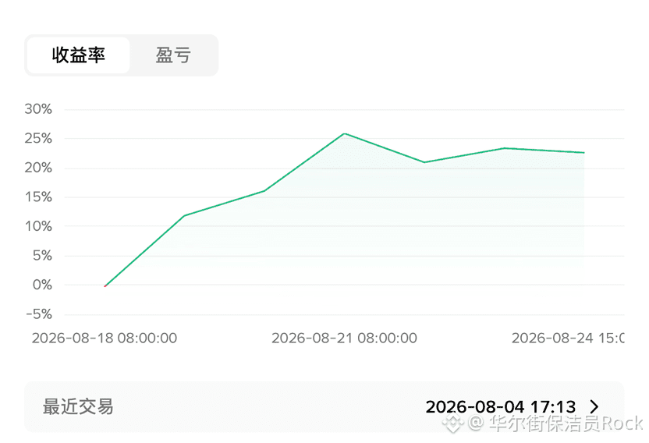Switch to the 收益率 tab

tap(79, 55)
